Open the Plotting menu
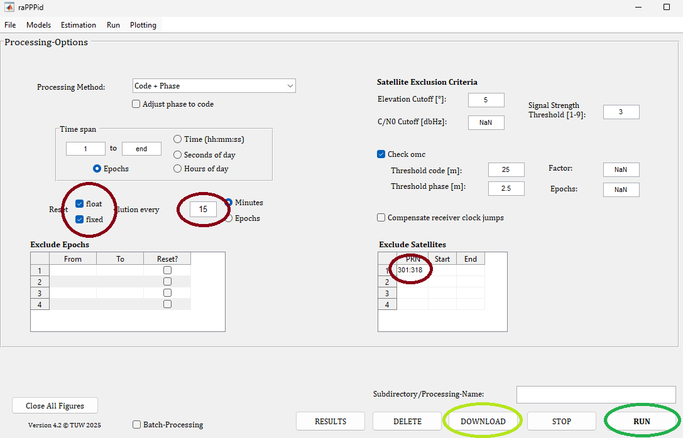This screenshot has height=438, width=683. click(143, 25)
